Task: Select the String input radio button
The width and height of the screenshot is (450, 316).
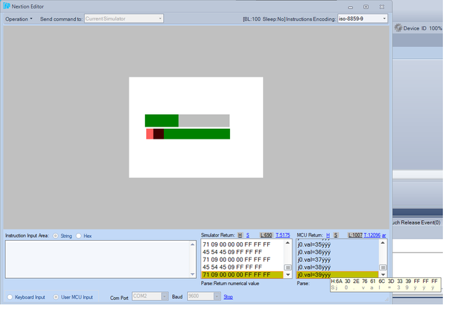Action: (x=56, y=236)
